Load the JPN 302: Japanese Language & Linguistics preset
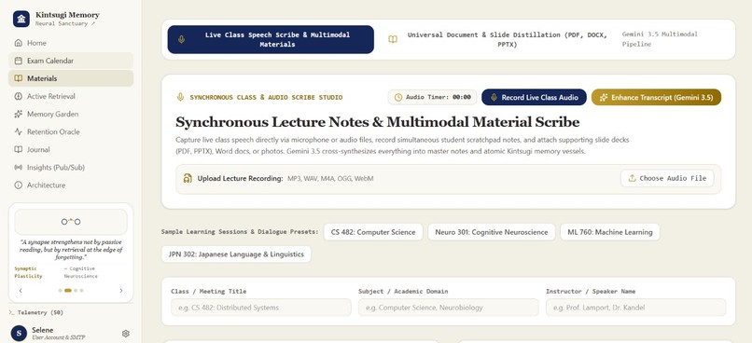The width and height of the screenshot is (752, 343). point(236,254)
